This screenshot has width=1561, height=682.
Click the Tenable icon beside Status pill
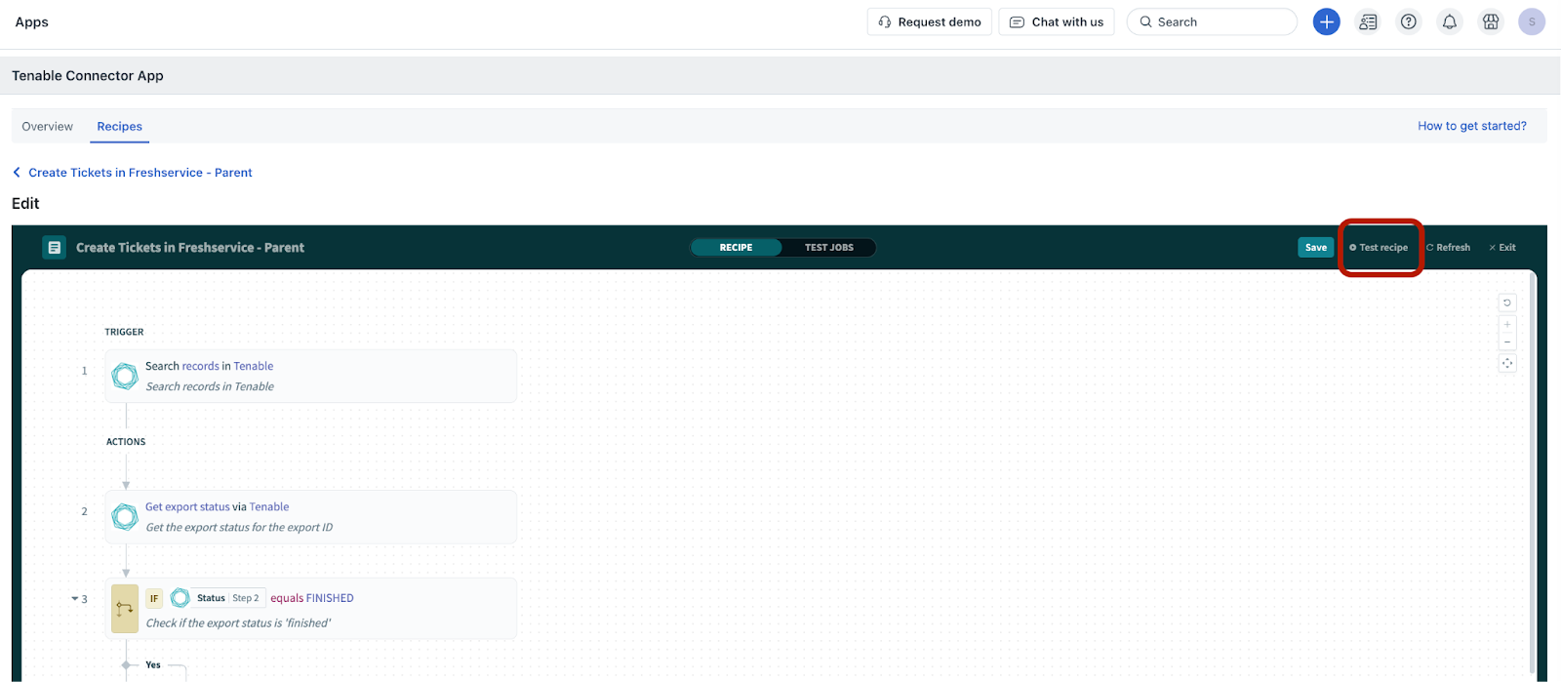(180, 598)
